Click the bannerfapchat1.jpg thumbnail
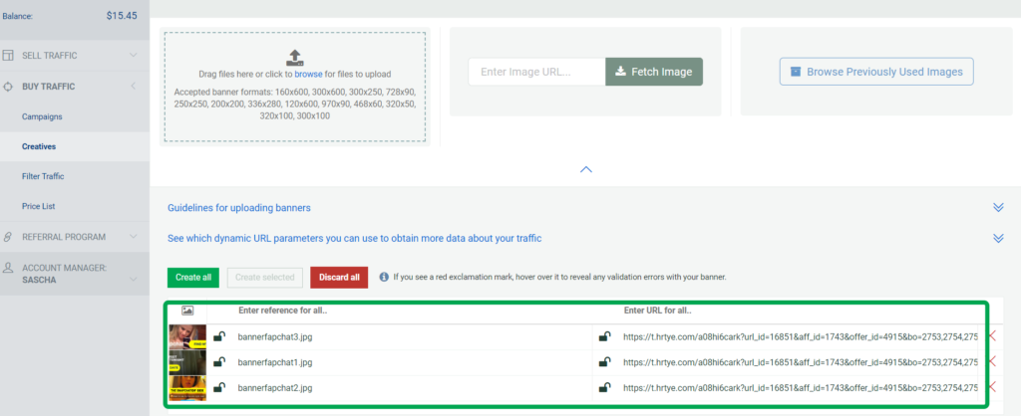The height and width of the screenshot is (416, 1021). coord(187,362)
